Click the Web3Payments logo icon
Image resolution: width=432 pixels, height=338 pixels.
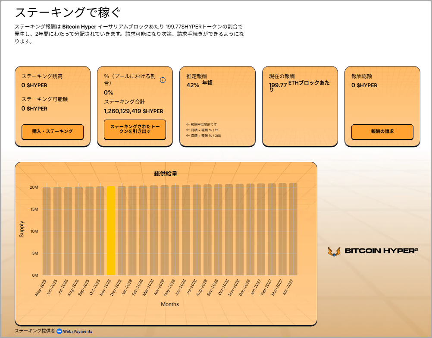point(59,331)
